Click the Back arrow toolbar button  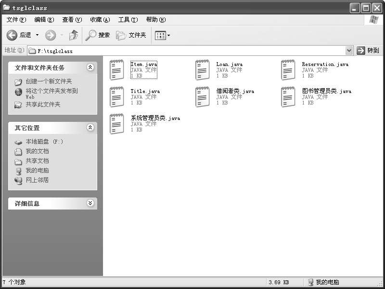point(13,35)
